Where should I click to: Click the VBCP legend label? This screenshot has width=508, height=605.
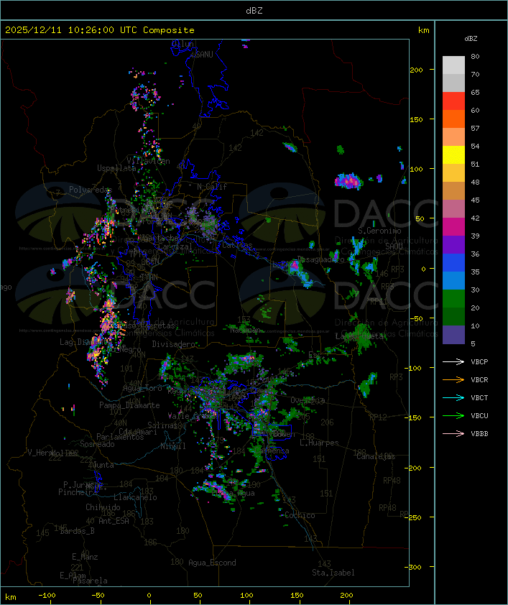(x=479, y=362)
